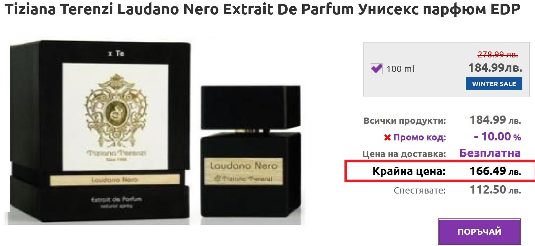The image size is (535, 246).
Task: Select the Крайна цена final price row
Action: [x=440, y=171]
